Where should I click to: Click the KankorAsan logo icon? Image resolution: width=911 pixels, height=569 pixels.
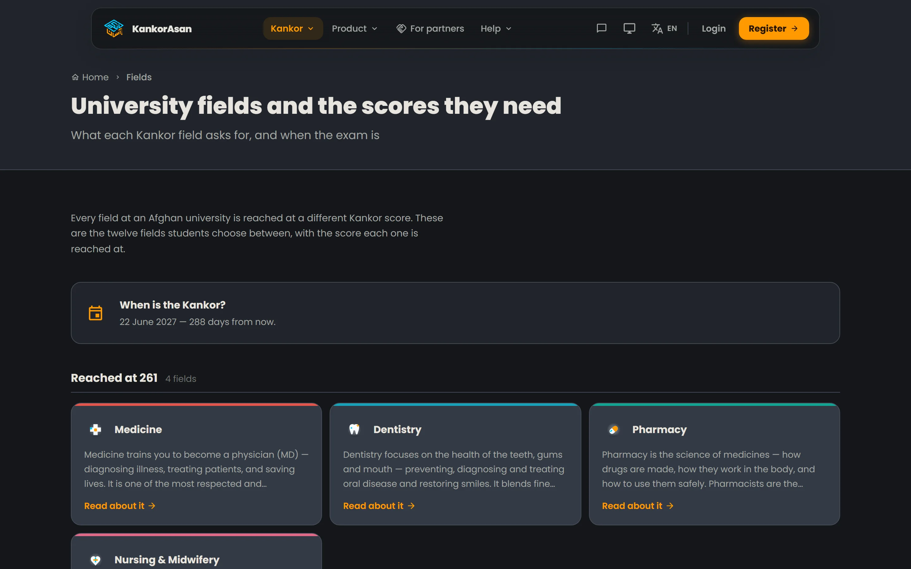pyautogui.click(x=114, y=28)
